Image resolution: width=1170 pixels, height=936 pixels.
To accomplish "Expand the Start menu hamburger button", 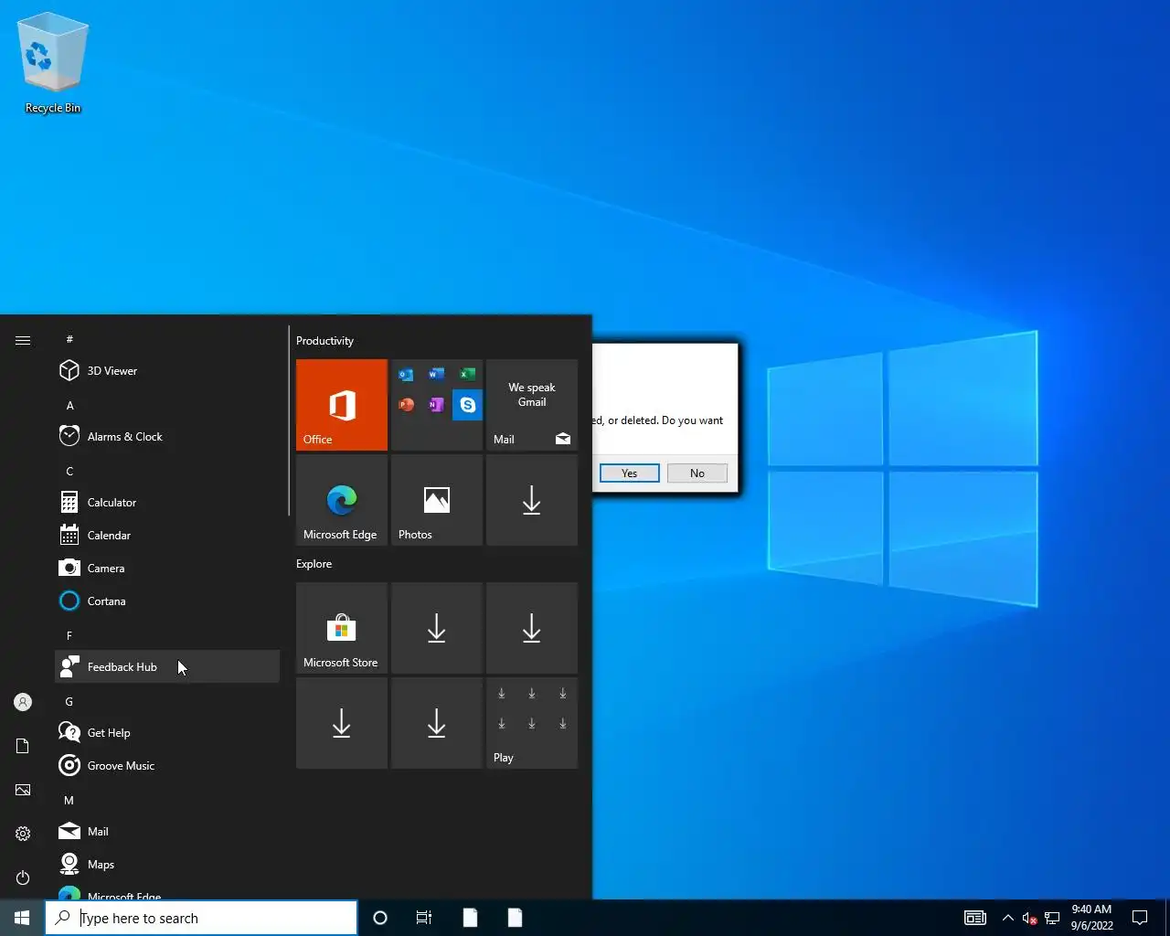I will pyautogui.click(x=23, y=340).
